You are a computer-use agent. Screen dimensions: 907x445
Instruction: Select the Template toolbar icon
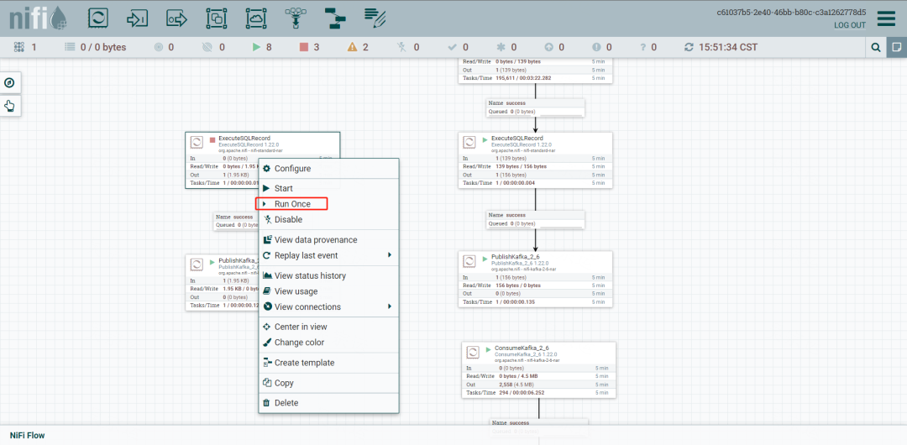[335, 18]
